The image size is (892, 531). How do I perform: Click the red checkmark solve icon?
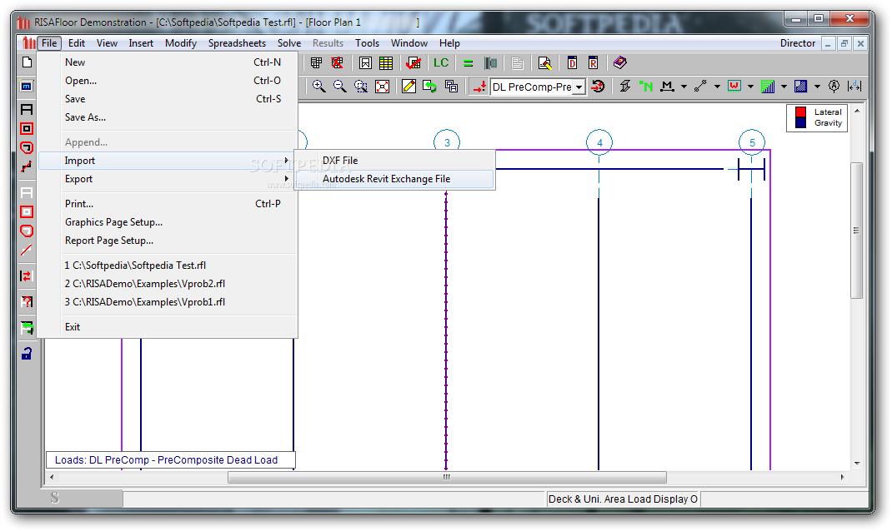pyautogui.click(x=413, y=63)
